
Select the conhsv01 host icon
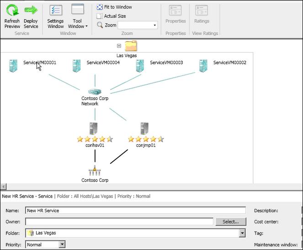(94, 129)
